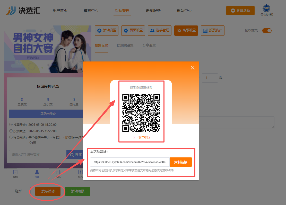286x205 pixels.
Task: Open 帮助中心 in top navigation
Action: click(184, 11)
